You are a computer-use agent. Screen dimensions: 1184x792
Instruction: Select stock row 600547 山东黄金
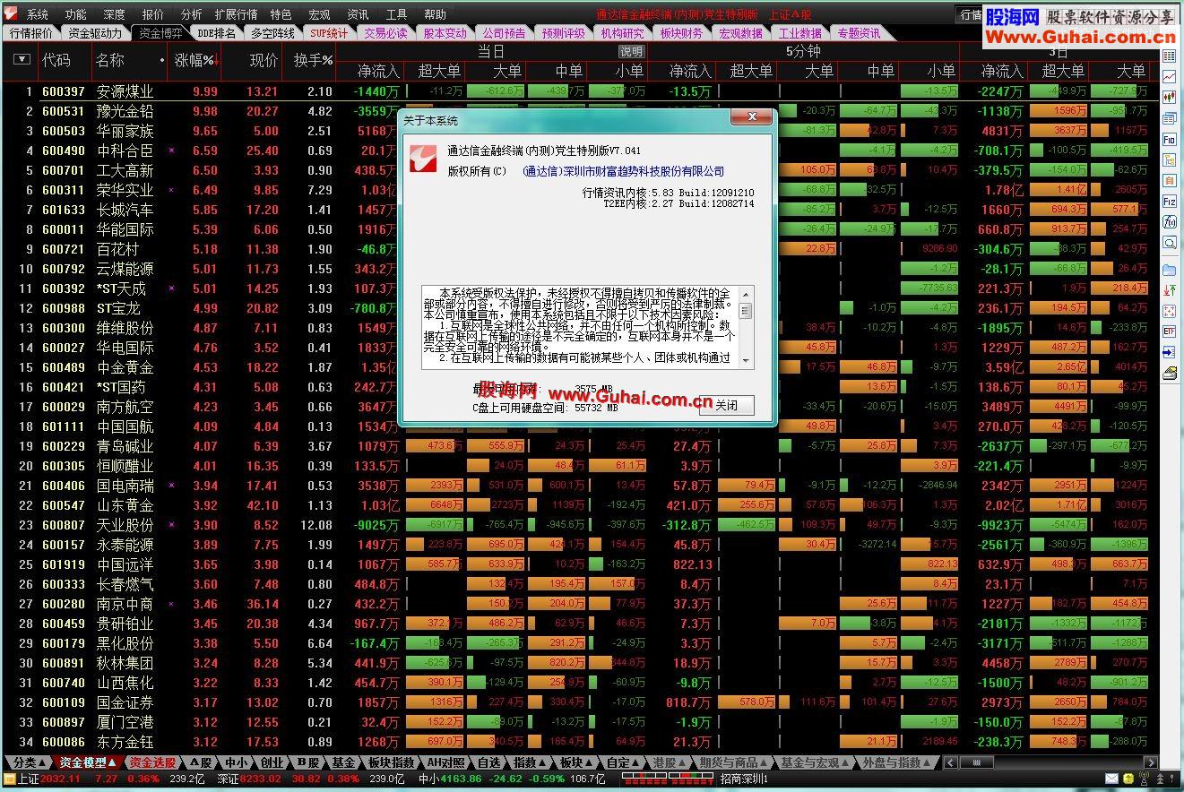point(580,505)
